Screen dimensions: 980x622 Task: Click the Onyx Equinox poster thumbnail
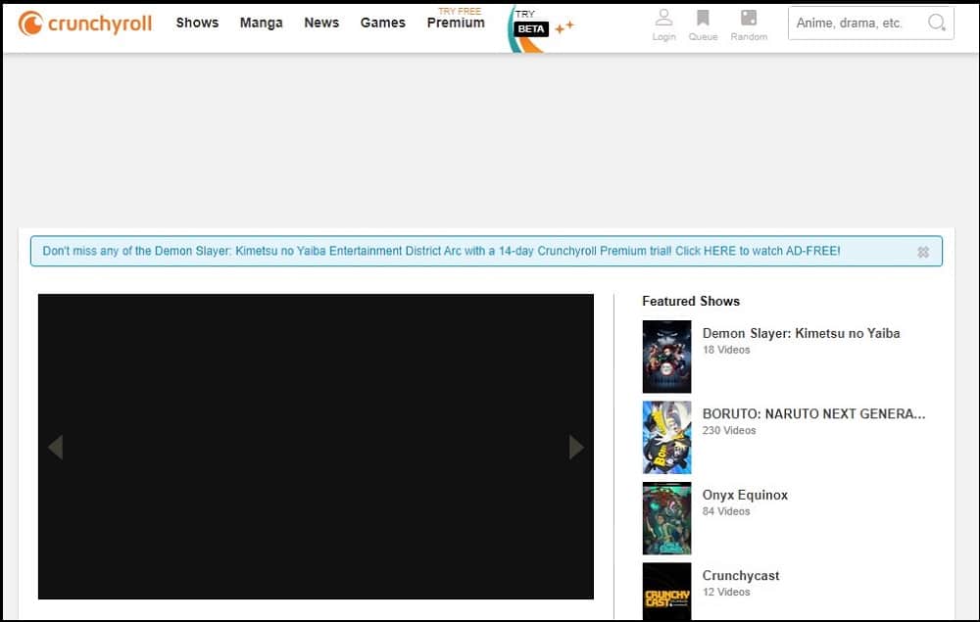click(666, 518)
